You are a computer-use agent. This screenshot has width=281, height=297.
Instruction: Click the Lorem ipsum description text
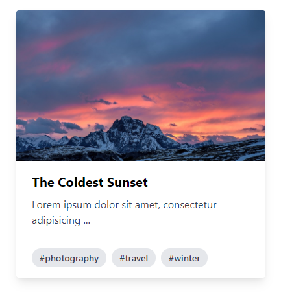124,213
